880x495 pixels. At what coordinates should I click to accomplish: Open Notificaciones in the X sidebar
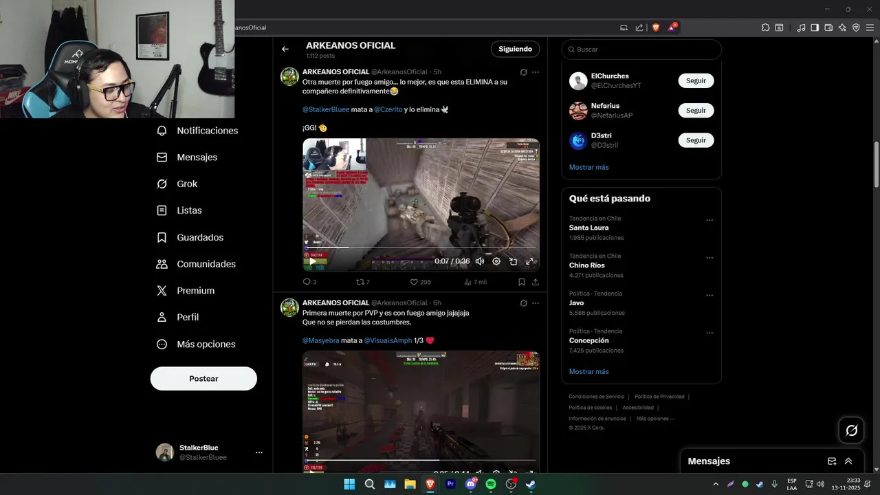(197, 131)
